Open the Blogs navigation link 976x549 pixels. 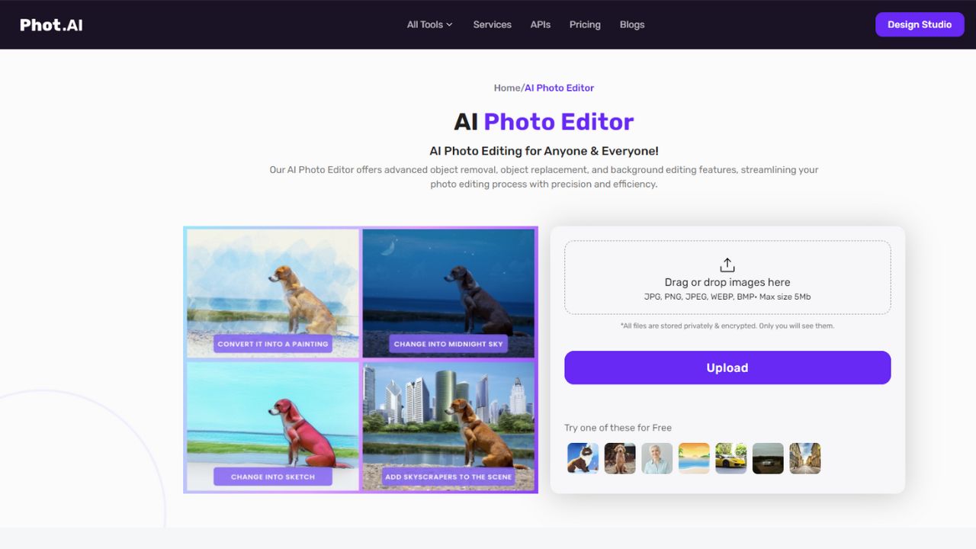click(x=632, y=24)
